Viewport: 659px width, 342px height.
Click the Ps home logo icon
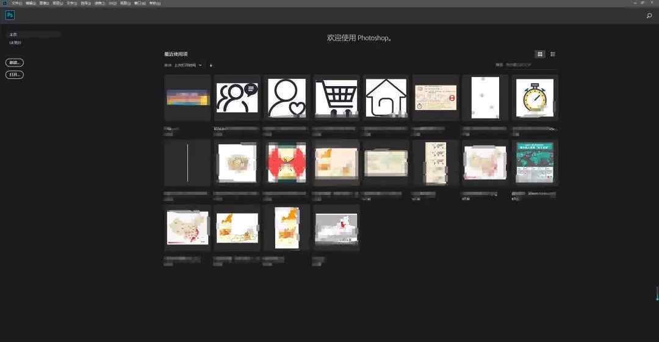tap(10, 15)
